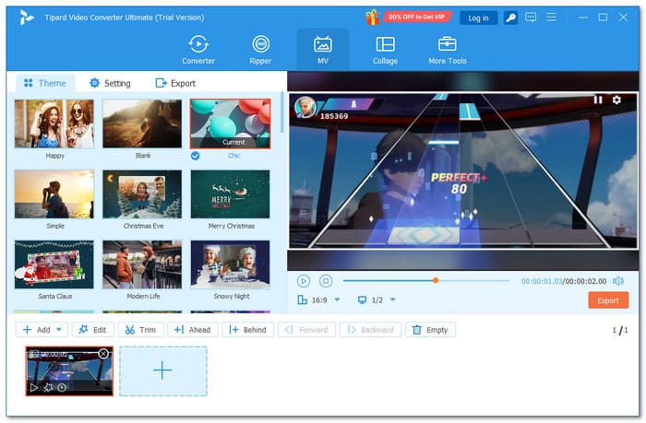The image size is (646, 423).
Task: Select the Chic theme thumbnail
Action: [231, 123]
